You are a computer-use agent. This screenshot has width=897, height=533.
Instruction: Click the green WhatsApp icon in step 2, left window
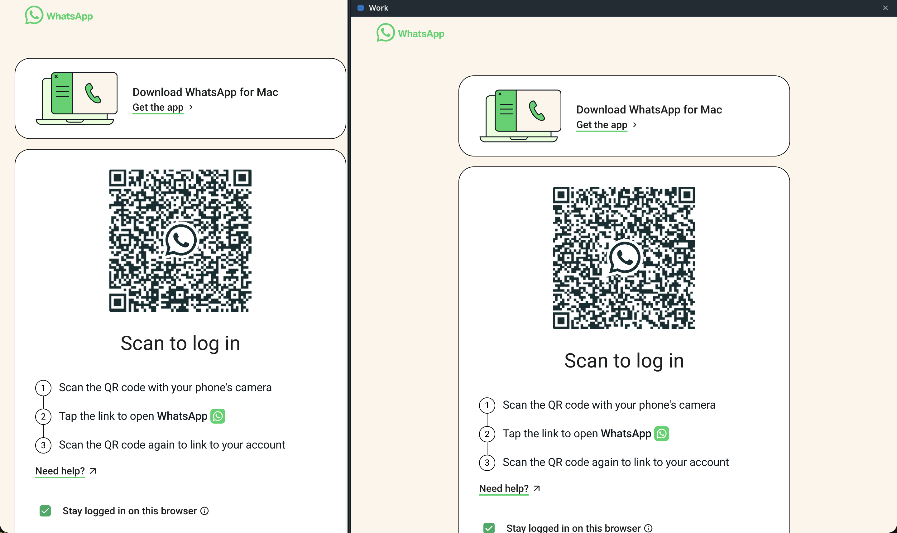coord(218,416)
